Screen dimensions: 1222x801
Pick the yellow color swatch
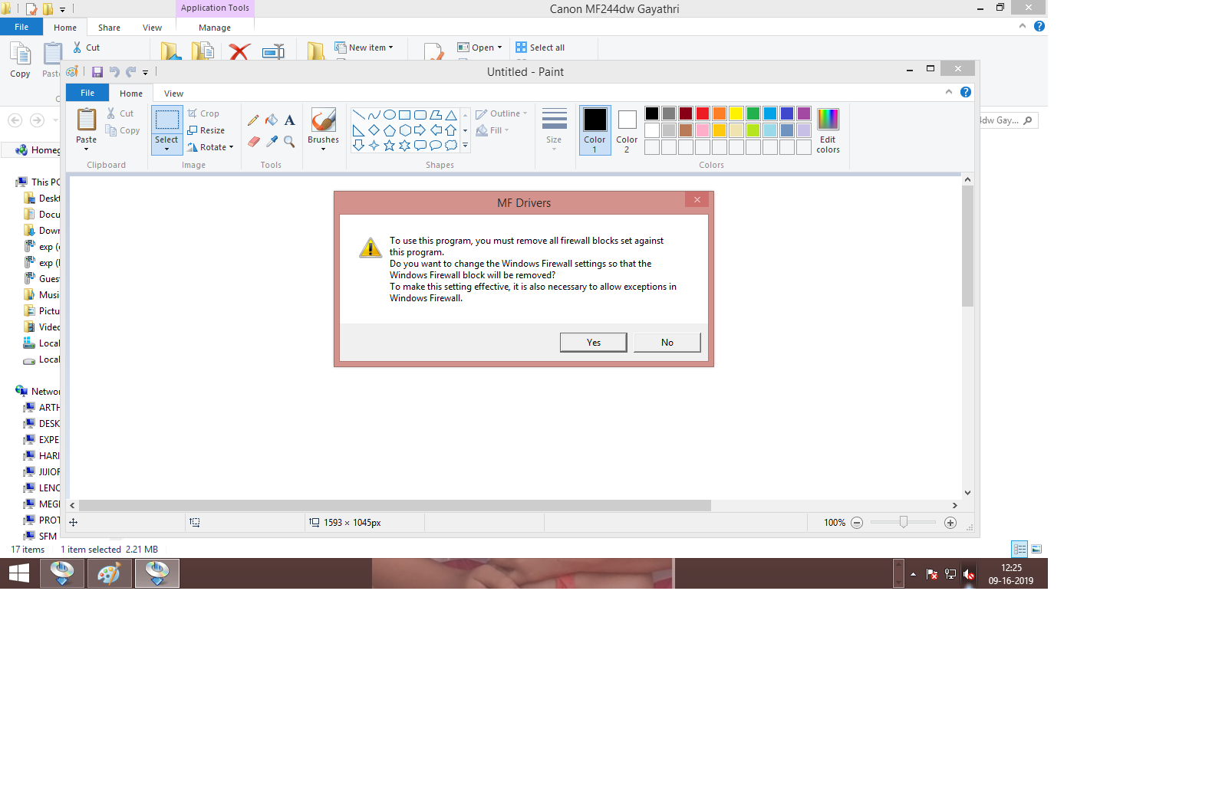click(x=736, y=113)
